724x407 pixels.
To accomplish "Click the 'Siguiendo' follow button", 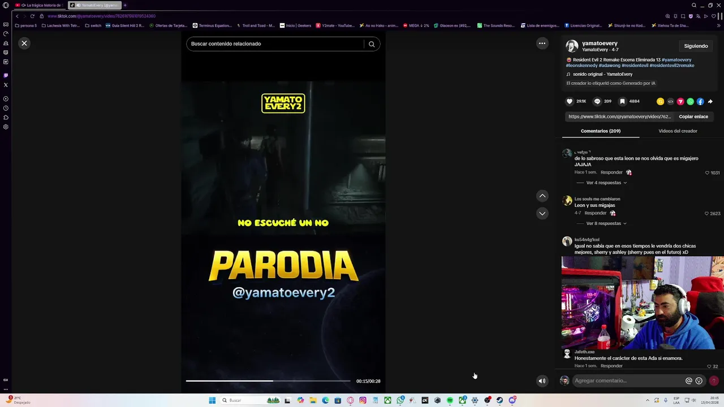I will pyautogui.click(x=696, y=46).
